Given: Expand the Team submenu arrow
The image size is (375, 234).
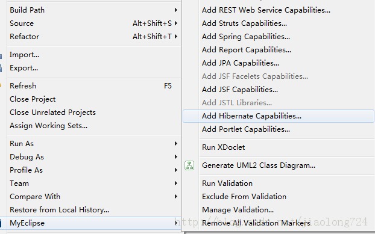Looking at the screenshot, I should point(176,183).
